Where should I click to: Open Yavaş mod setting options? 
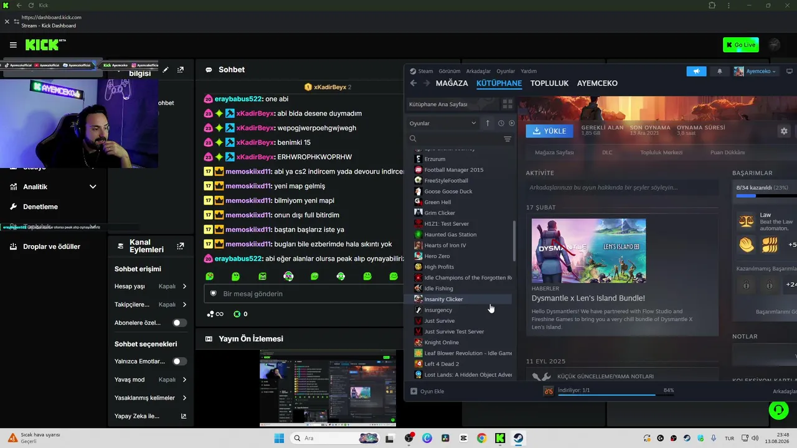[151, 380]
